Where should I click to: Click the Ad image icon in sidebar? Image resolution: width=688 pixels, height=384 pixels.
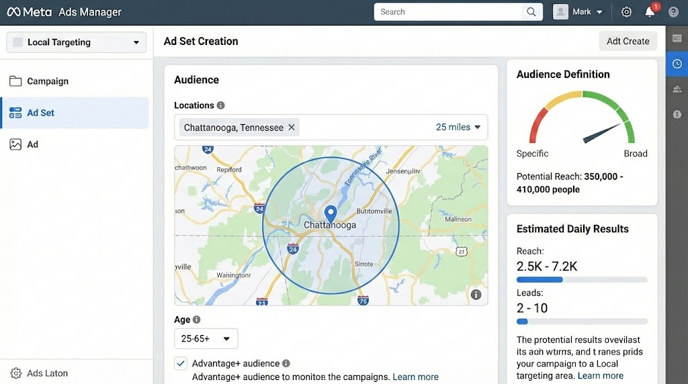point(15,144)
